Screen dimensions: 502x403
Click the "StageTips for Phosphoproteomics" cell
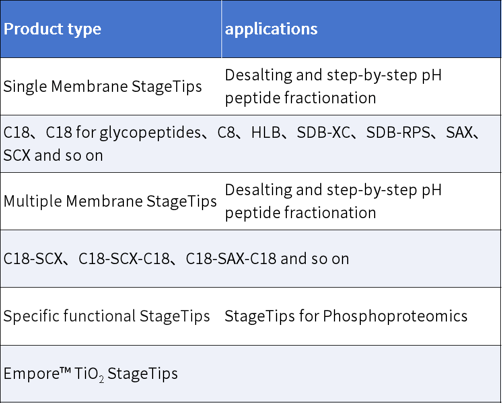346,316
